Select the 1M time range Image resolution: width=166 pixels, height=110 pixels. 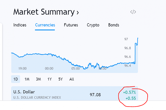tap(27, 79)
